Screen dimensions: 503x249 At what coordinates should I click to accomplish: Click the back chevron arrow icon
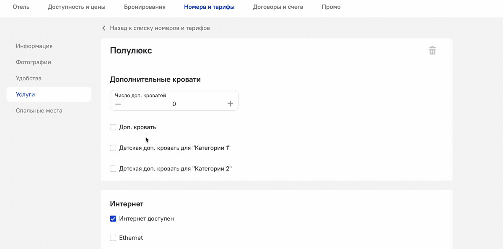point(104,28)
